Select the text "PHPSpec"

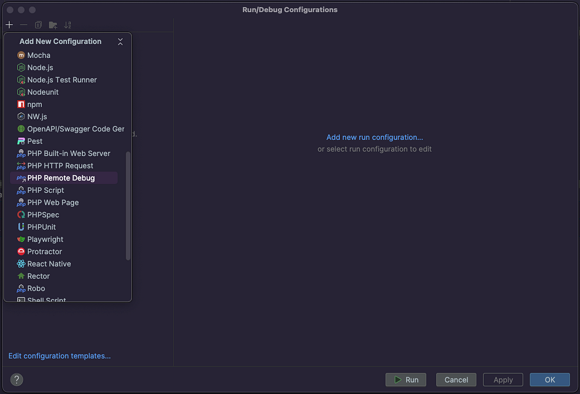point(43,215)
